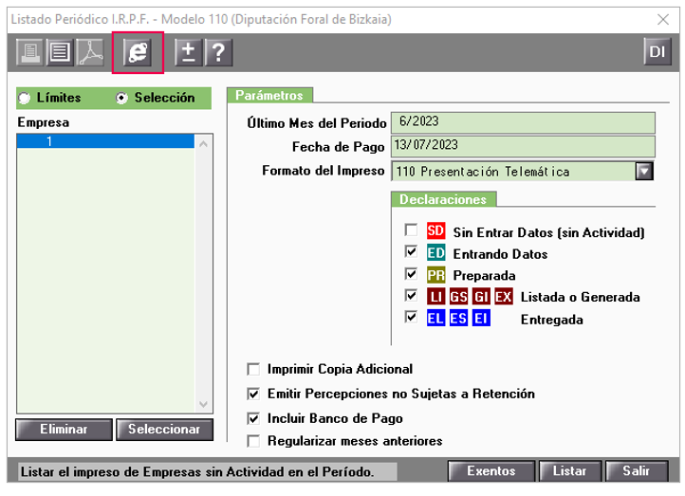Click the DI button at top right
The width and height of the screenshot is (685, 496).
click(x=656, y=52)
